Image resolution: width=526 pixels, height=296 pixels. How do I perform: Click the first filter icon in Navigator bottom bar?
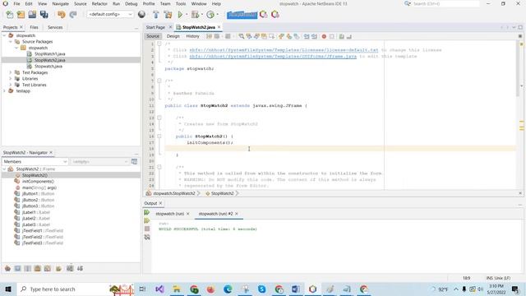7,269
